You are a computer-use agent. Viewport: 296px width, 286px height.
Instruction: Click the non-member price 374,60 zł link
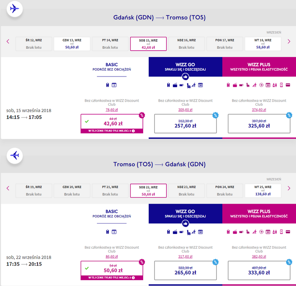point(259,110)
